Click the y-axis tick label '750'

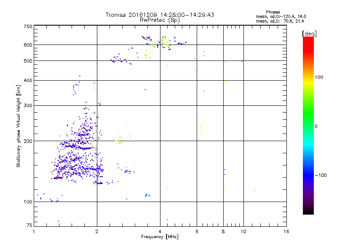click(x=28, y=26)
